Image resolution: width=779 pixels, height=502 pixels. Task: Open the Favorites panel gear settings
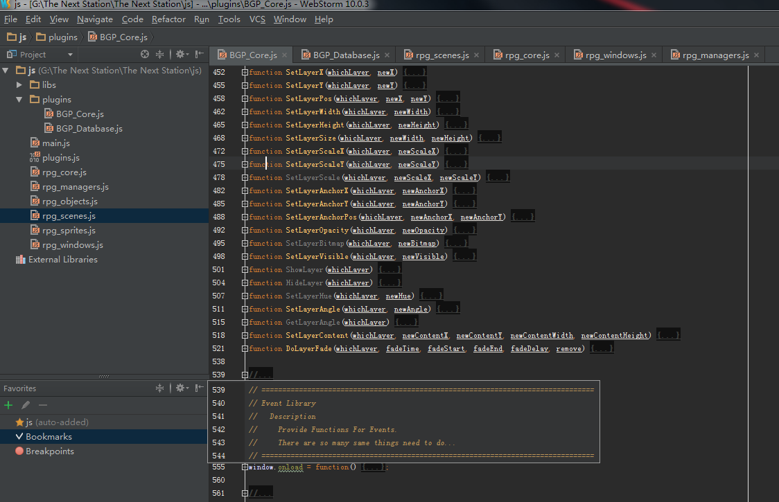[182, 388]
